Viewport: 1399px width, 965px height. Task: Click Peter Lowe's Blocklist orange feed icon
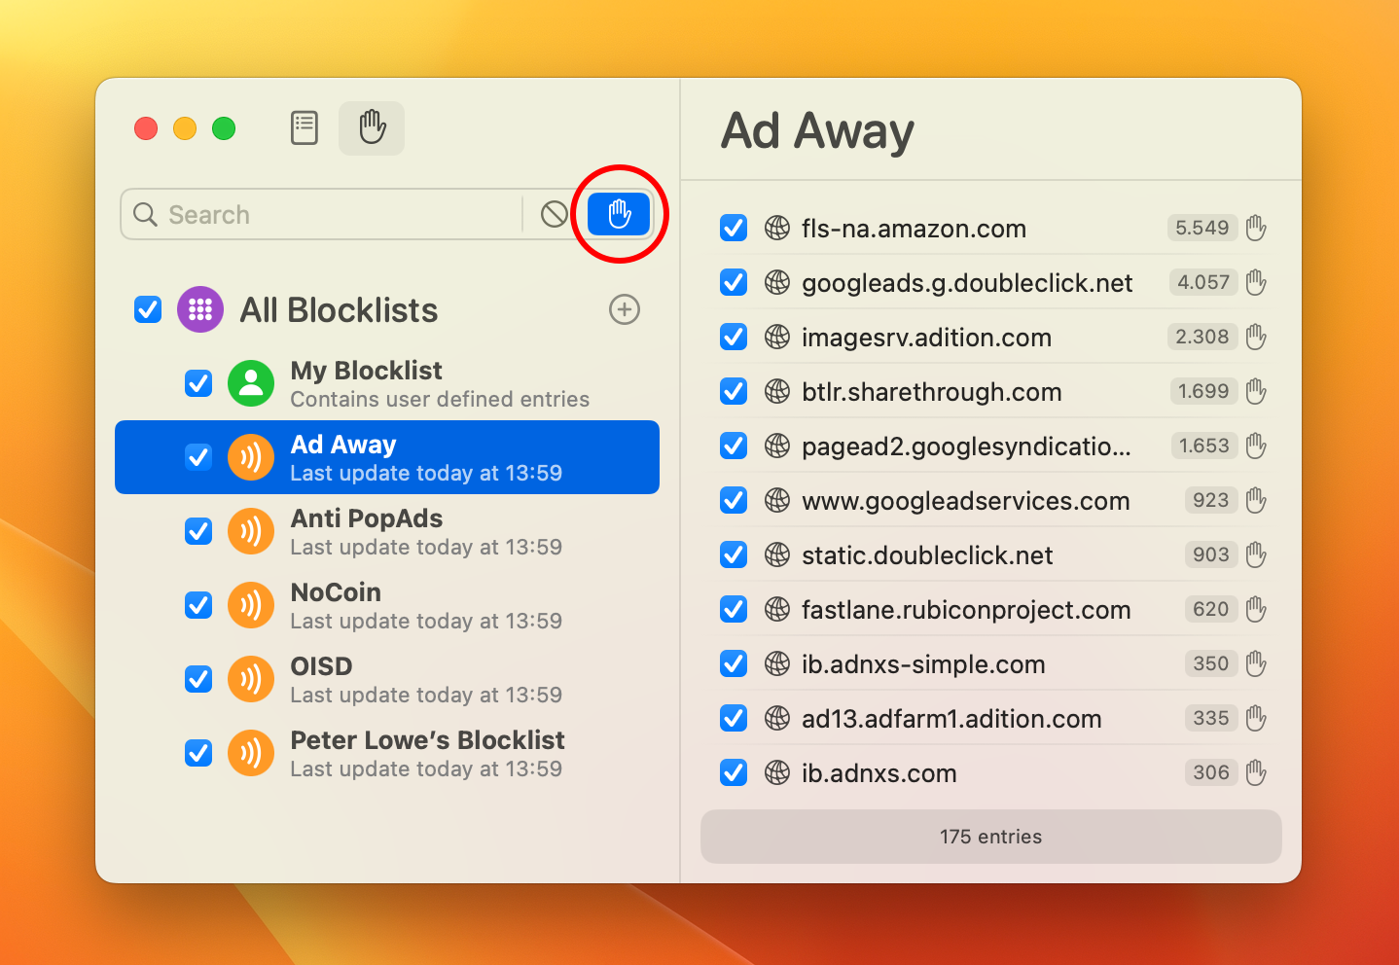pos(251,753)
